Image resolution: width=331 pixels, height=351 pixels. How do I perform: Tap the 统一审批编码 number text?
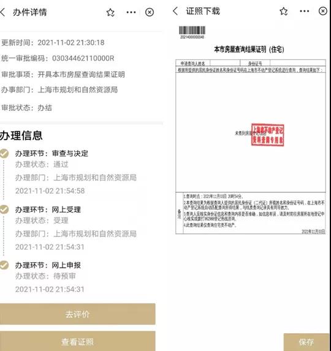click(x=83, y=58)
